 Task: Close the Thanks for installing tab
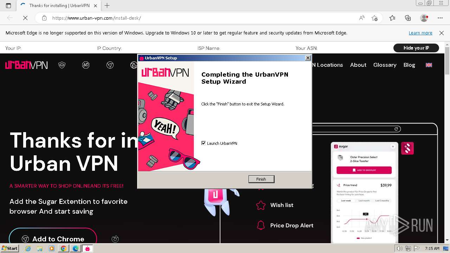click(x=96, y=6)
